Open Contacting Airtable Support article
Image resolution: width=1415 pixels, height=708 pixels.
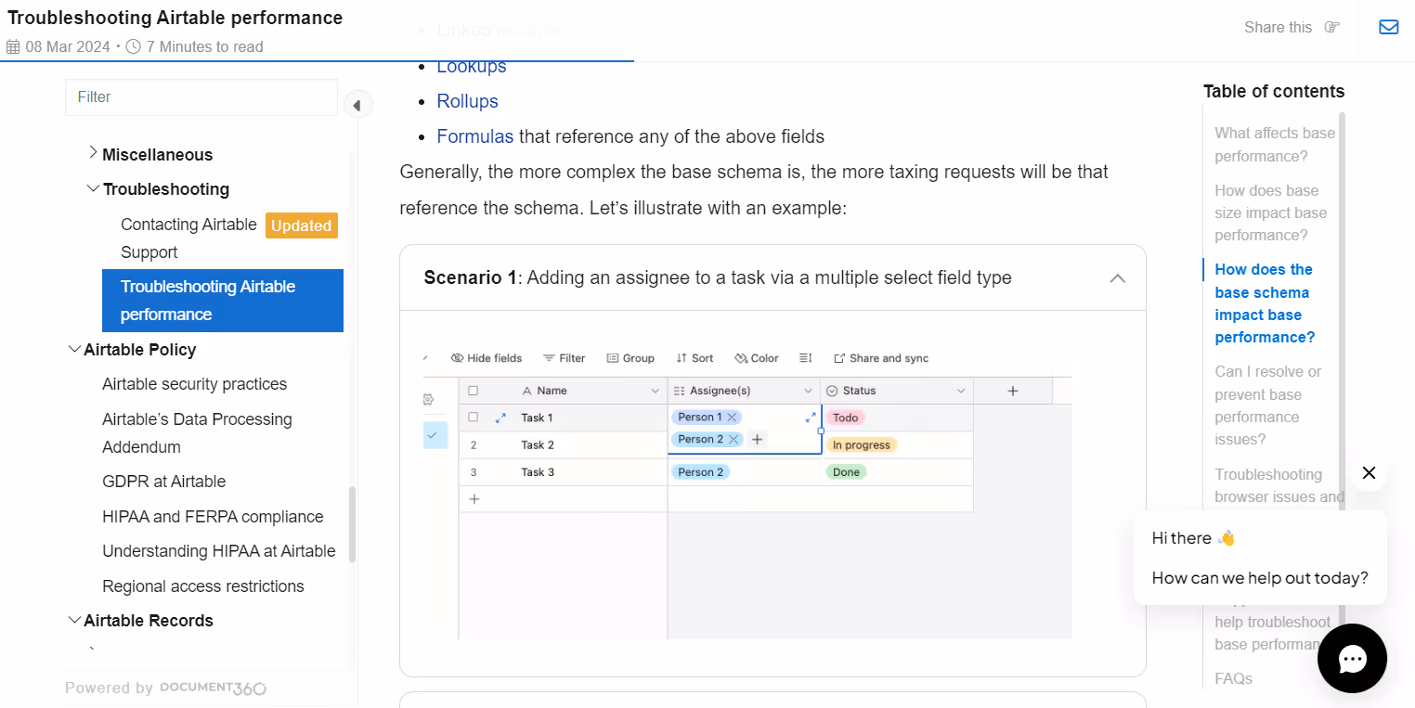pyautogui.click(x=189, y=238)
